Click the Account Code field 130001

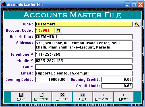tap(45, 31)
